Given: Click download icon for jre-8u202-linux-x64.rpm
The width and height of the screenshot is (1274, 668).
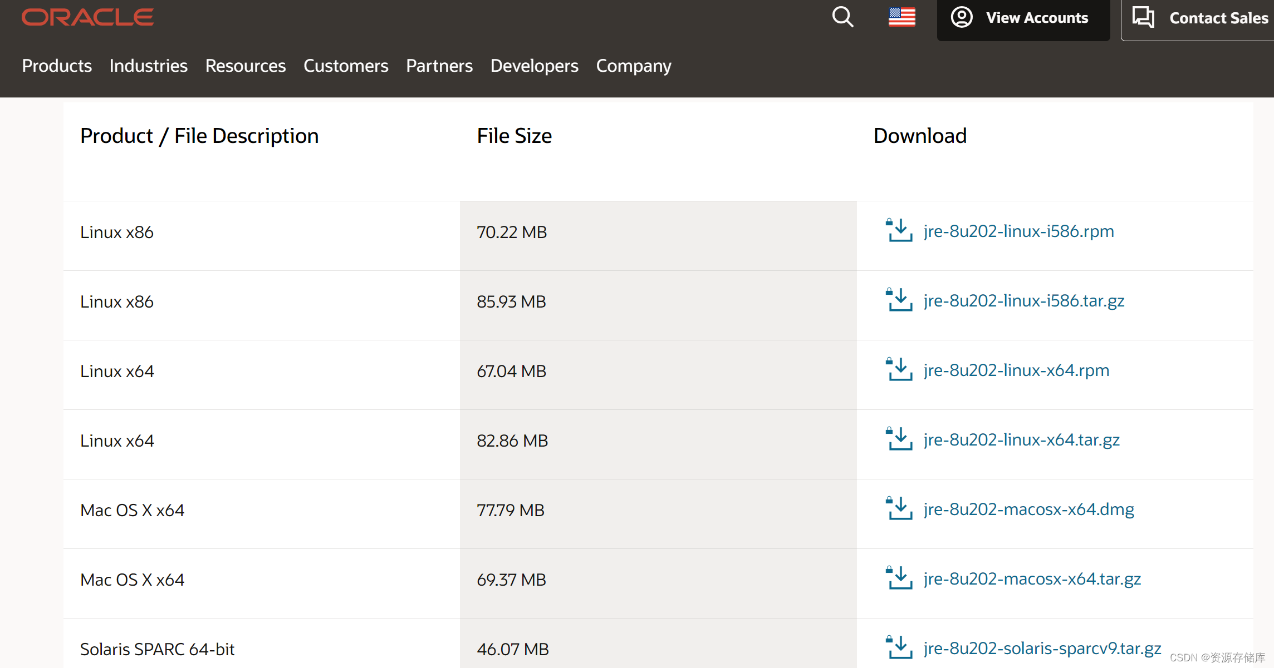Looking at the screenshot, I should coord(899,370).
